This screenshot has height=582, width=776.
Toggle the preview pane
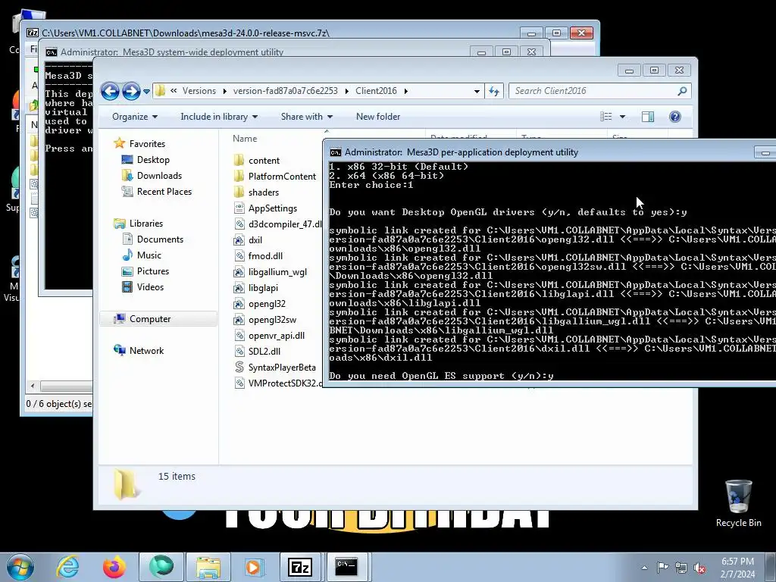tap(648, 117)
